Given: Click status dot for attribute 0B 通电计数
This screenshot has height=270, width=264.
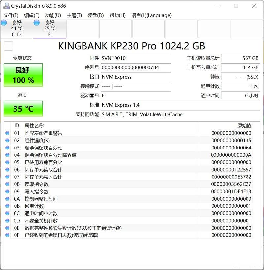Looking at the screenshot, I should click(7, 206).
